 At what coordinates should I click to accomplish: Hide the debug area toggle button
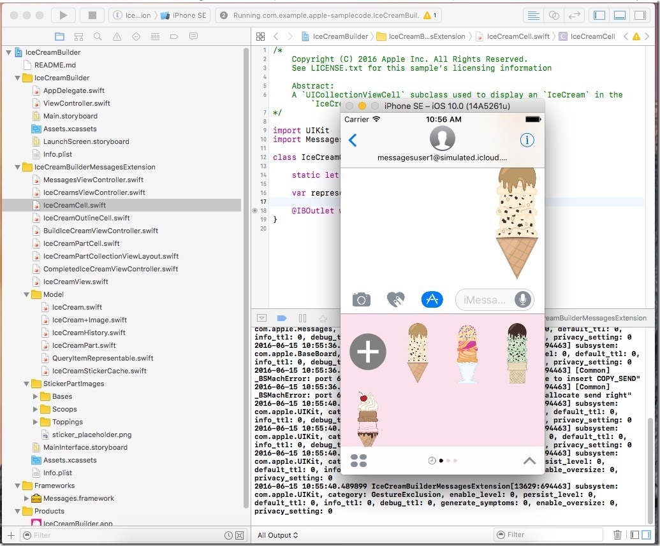(x=261, y=318)
